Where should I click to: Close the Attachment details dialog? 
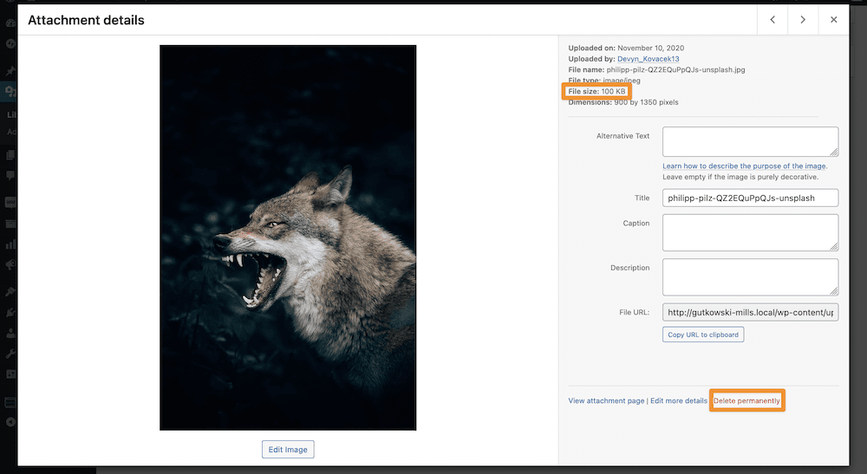click(833, 20)
